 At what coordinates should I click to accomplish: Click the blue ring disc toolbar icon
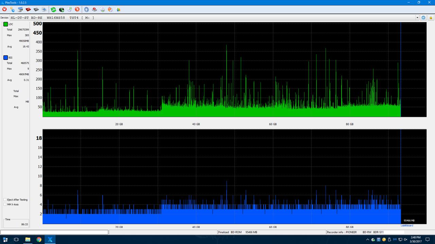tap(86, 9)
